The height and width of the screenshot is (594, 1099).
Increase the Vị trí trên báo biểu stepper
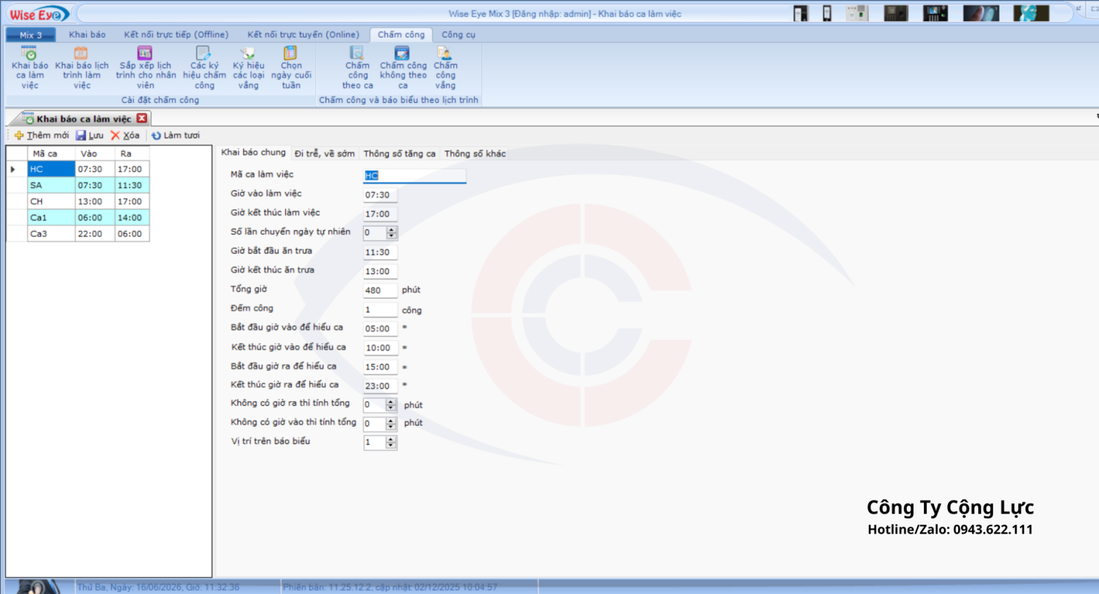(x=392, y=439)
